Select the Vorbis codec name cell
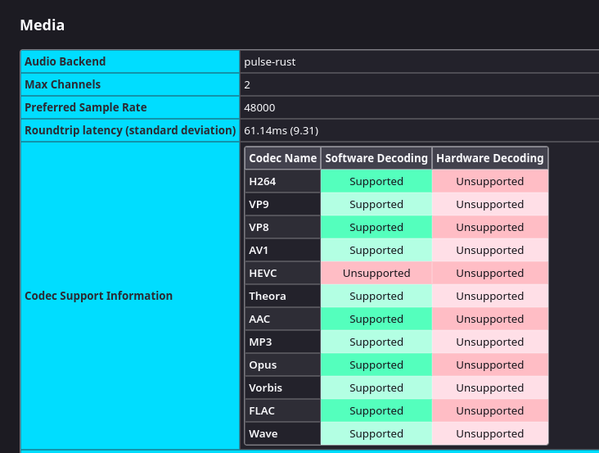Viewport: 599px width, 453px height. [282, 387]
